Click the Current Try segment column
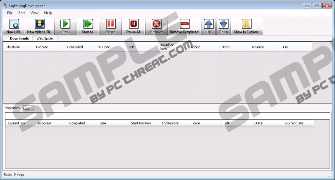335x180 pixels. 21,123
